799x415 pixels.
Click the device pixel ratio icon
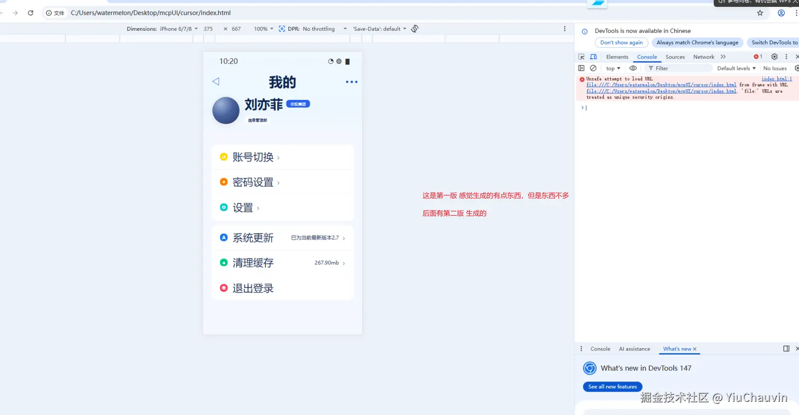tap(282, 29)
